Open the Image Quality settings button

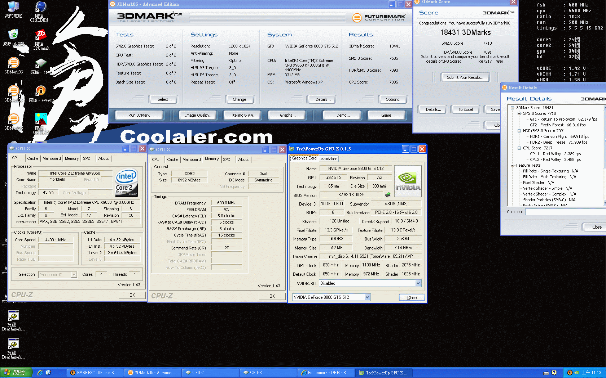tap(198, 115)
